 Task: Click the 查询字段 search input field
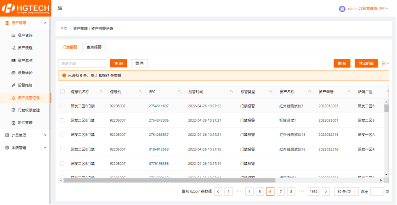82,63
